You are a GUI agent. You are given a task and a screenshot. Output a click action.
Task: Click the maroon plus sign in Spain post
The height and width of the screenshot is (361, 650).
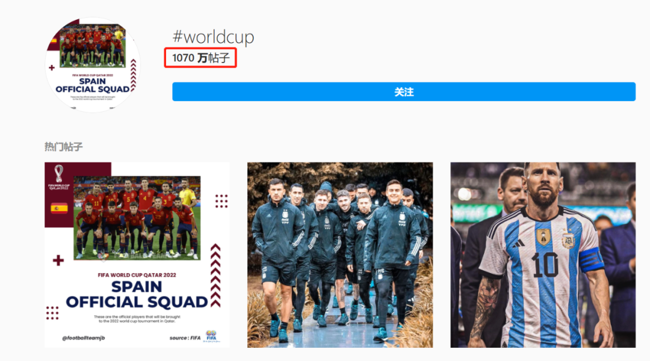[58, 261]
